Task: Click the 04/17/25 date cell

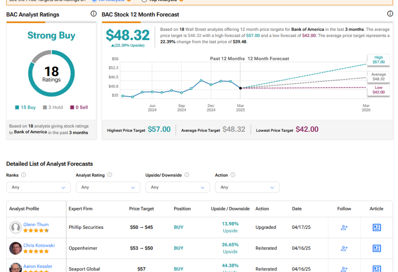Action: [301, 227]
